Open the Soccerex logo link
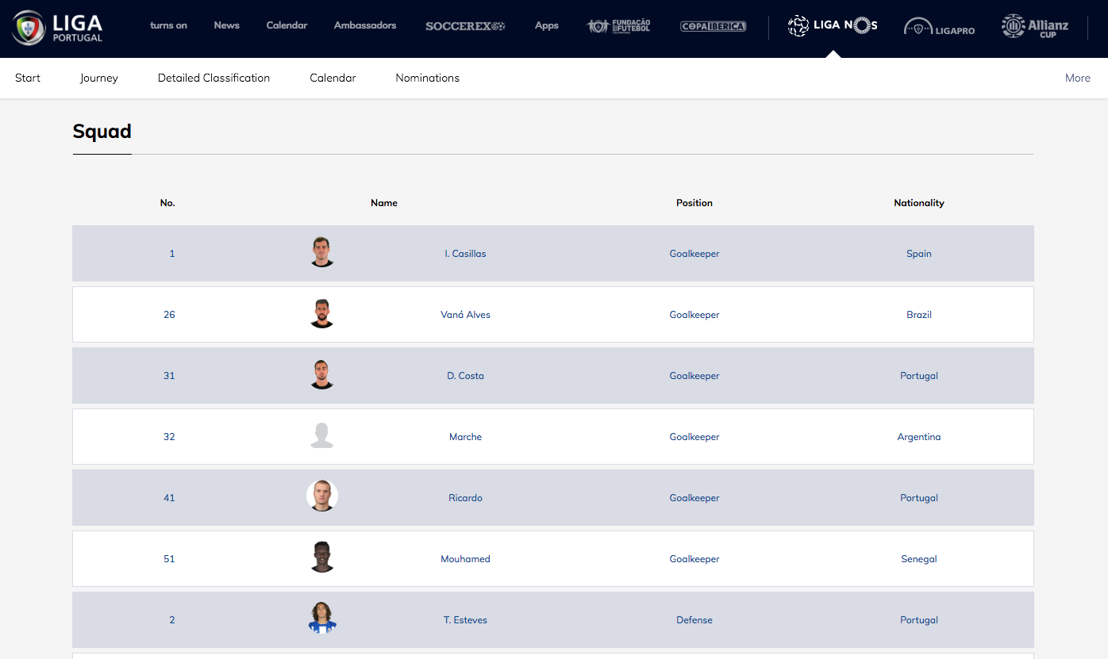Screen dimensions: 1108x659 coord(465,26)
